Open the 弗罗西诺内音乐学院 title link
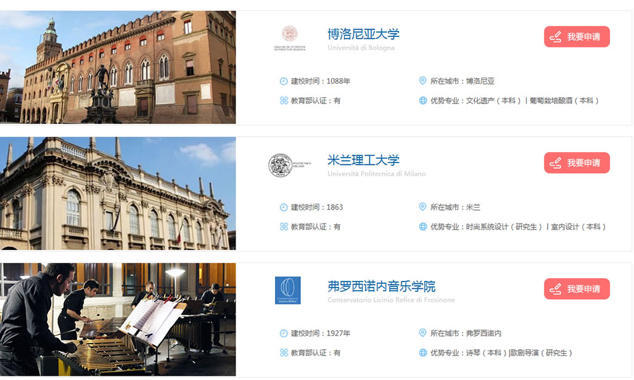This screenshot has height=380, width=634. (x=381, y=286)
